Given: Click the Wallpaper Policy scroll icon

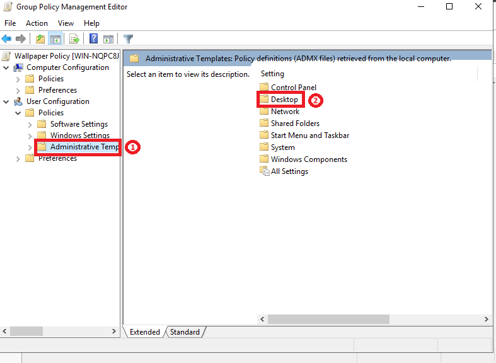Looking at the screenshot, I should point(6,56).
